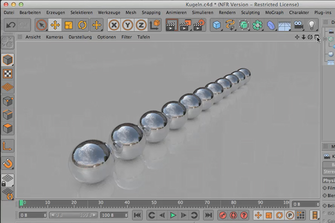Viewport: 335px width, 223px height.
Task: Add a Cube primitive object
Action: point(217,25)
